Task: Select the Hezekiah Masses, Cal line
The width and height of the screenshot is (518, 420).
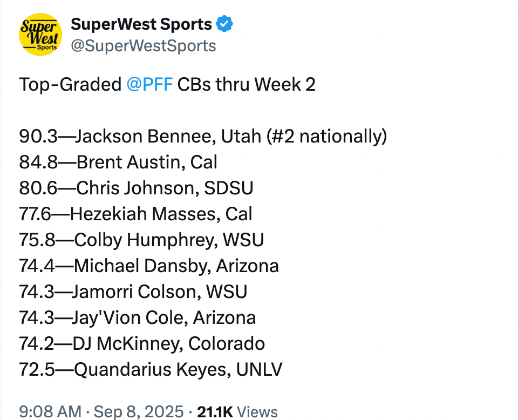Action: [135, 214]
